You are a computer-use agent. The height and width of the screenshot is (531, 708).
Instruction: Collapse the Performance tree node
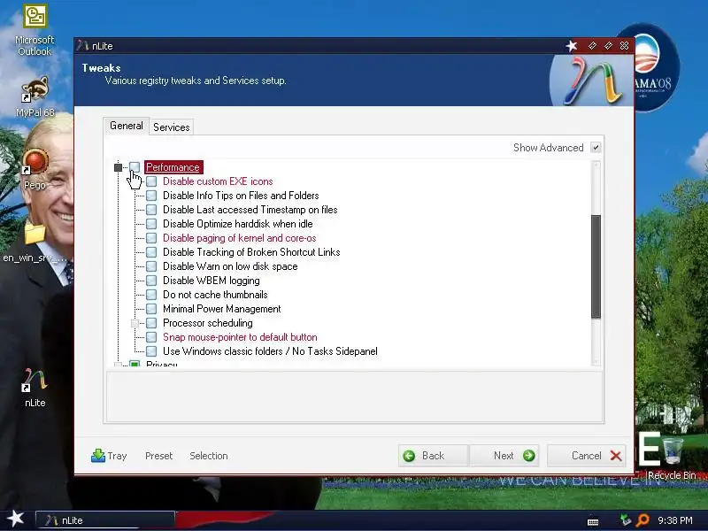(x=118, y=167)
